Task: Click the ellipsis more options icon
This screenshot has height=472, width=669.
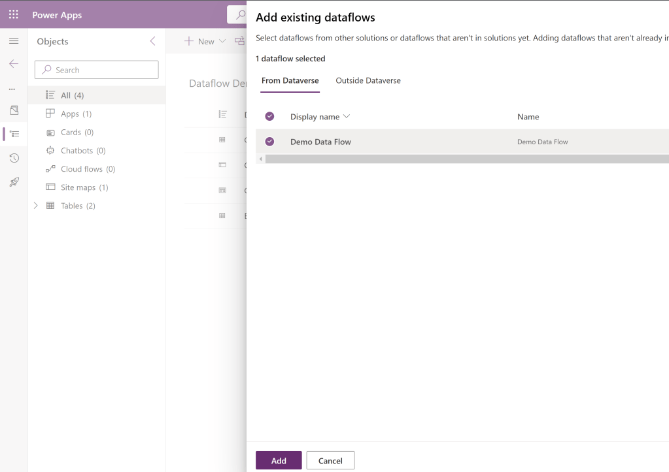Action: (12, 89)
